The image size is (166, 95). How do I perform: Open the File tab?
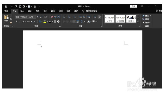(6, 11)
